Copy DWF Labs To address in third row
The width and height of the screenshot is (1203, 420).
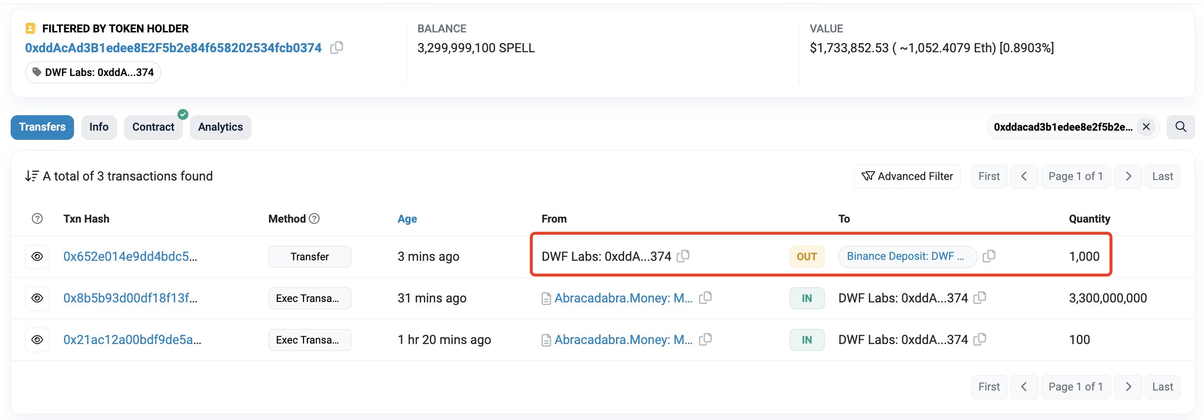980,340
